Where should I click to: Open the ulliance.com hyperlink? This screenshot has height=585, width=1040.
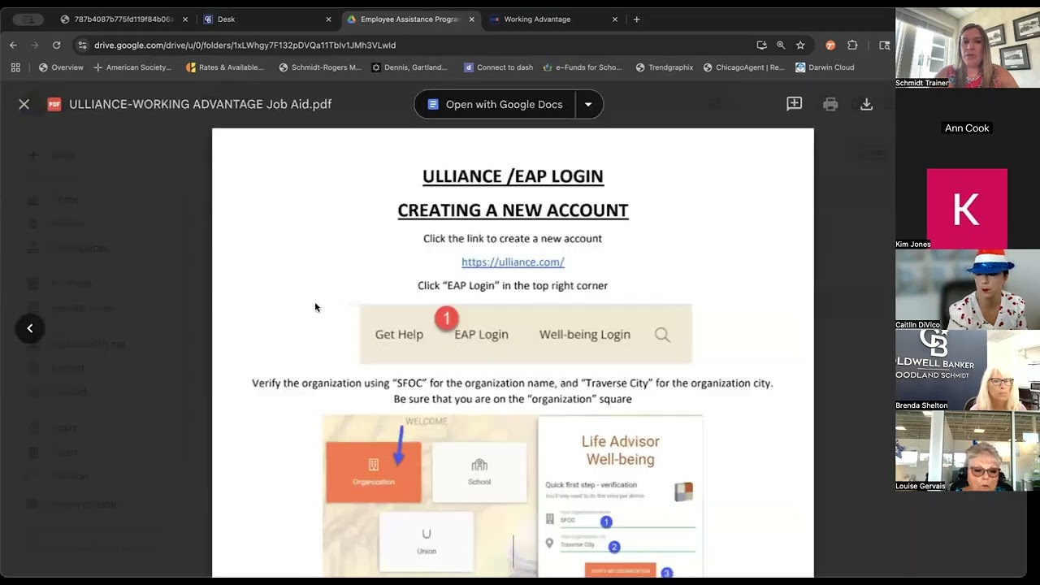click(x=513, y=262)
